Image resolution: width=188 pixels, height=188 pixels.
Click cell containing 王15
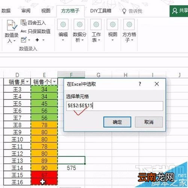[17, 175]
